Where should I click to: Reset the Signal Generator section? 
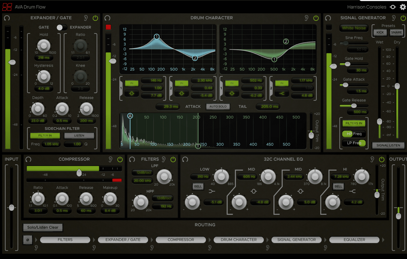[x=328, y=18]
